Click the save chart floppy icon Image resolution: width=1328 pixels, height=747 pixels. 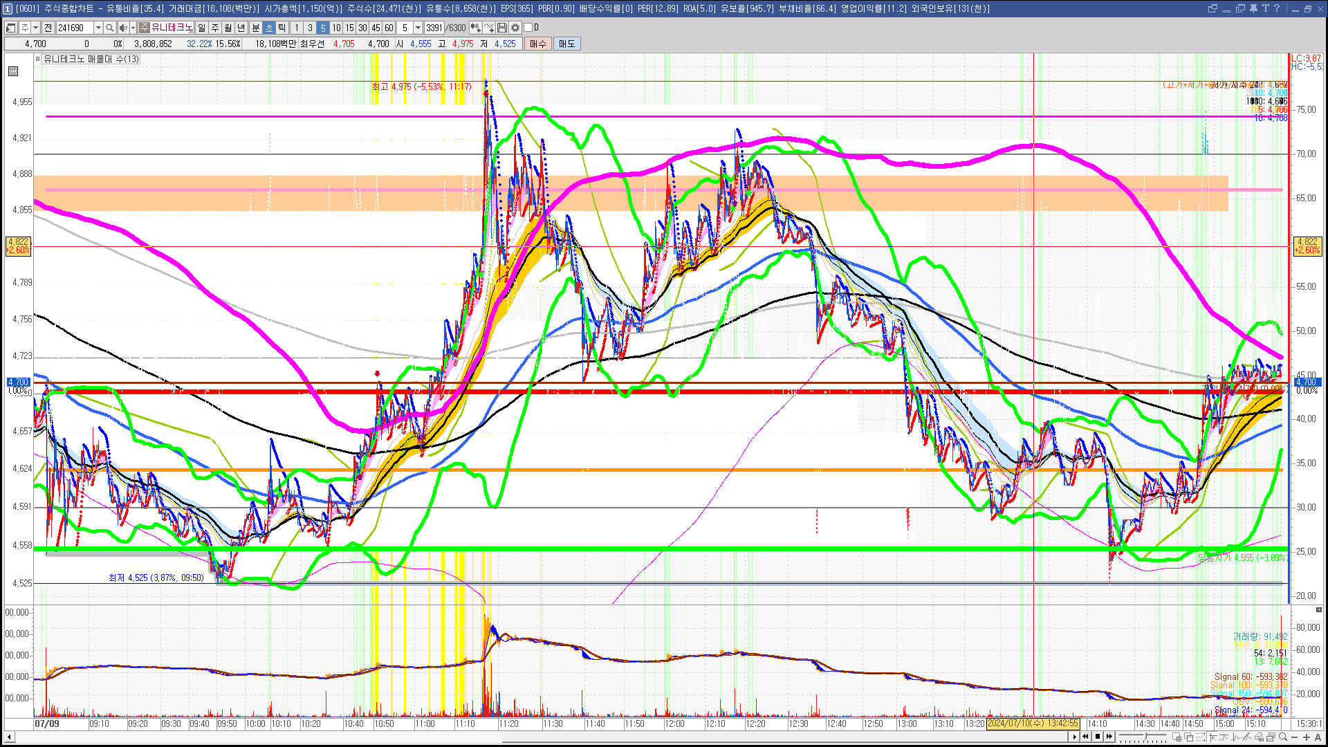(502, 28)
